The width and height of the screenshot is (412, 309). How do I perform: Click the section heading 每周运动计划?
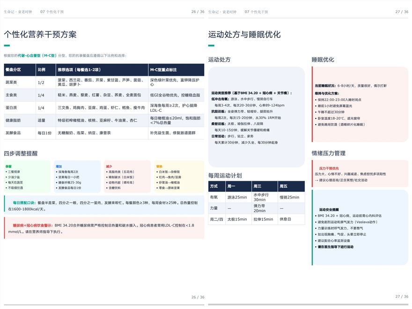coord(225,176)
